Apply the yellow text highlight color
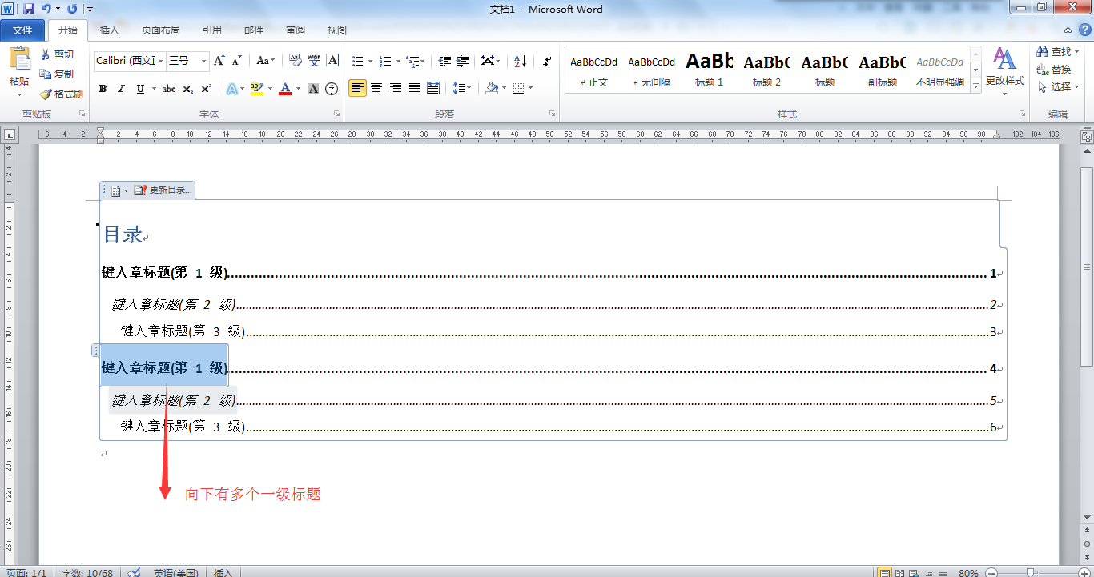This screenshot has height=577, width=1094. tap(256, 89)
